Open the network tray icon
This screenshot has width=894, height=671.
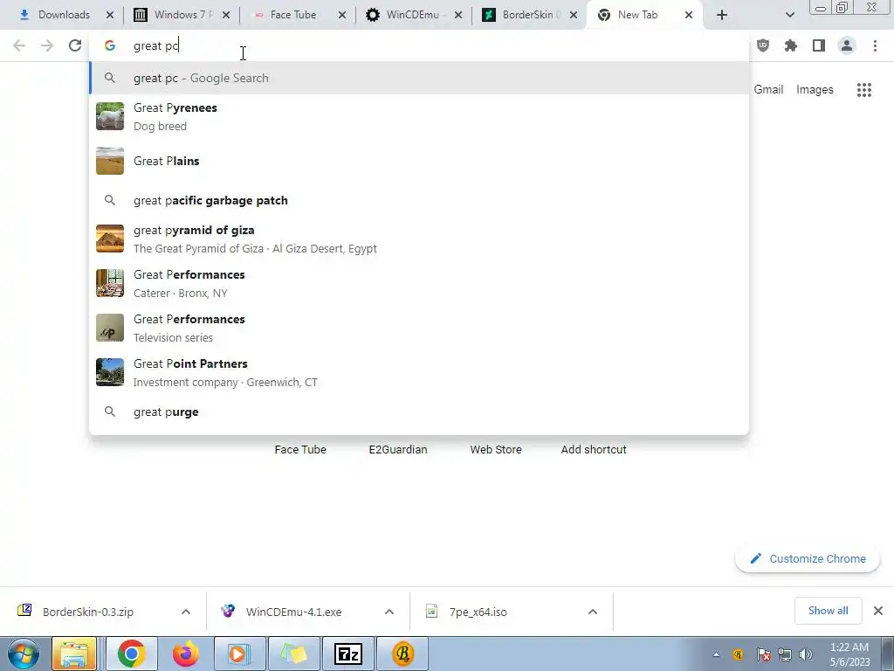[785, 654]
